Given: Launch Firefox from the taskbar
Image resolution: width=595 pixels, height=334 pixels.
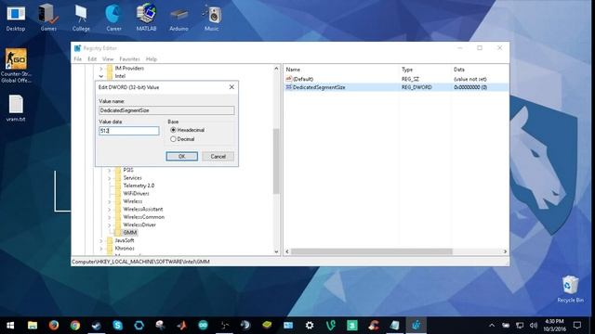Looking at the screenshot, I should pos(54,326).
